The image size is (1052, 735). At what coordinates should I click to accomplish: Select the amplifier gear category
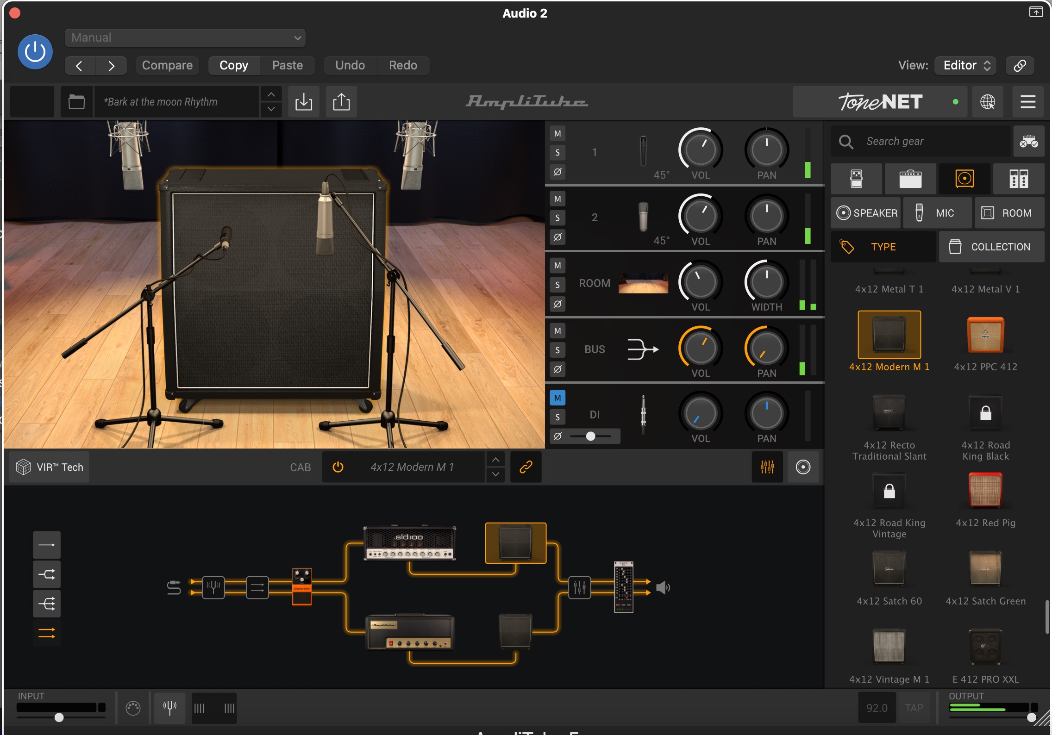click(910, 179)
